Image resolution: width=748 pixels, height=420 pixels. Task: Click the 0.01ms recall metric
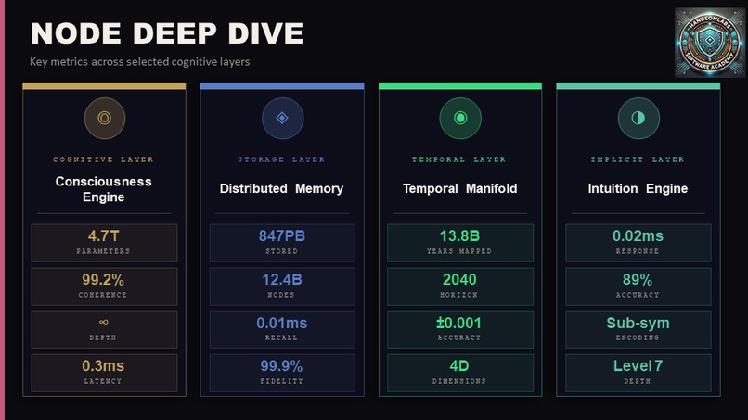282,329
